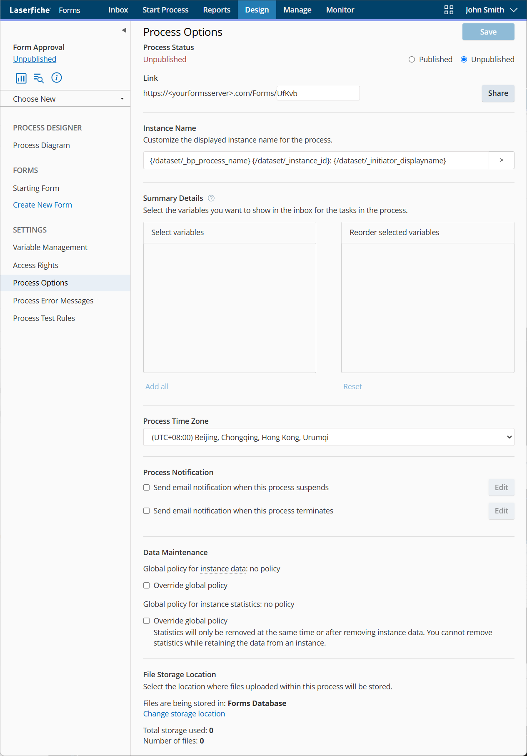Click the form link URL input field
527x756 pixels.
tap(317, 93)
